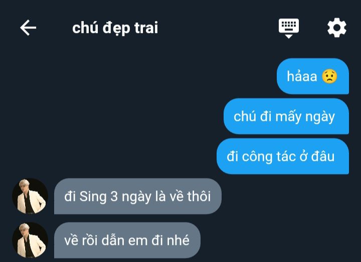The height and width of the screenshot is (262, 361).
Task: Open the avatar beside "về rồi dẫn em" message
Action: (x=30, y=240)
